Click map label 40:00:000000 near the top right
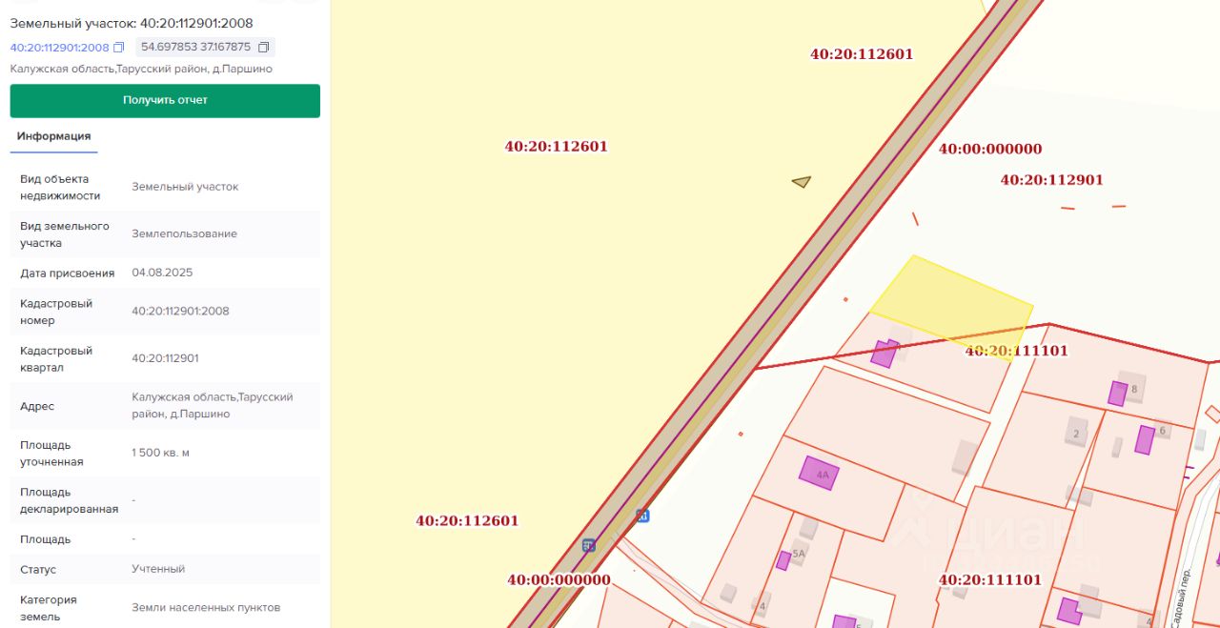The height and width of the screenshot is (628, 1220). (x=990, y=149)
